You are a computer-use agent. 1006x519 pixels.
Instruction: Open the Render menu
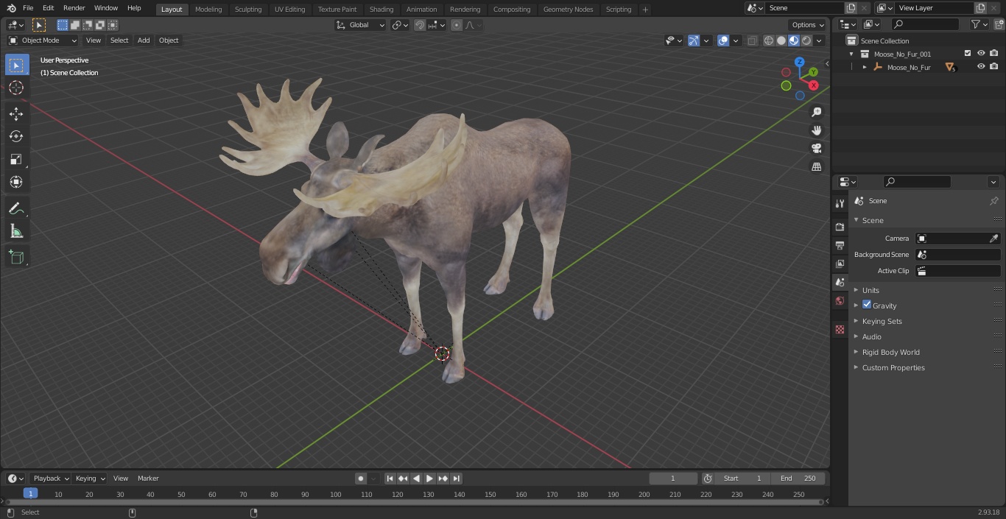(x=74, y=8)
